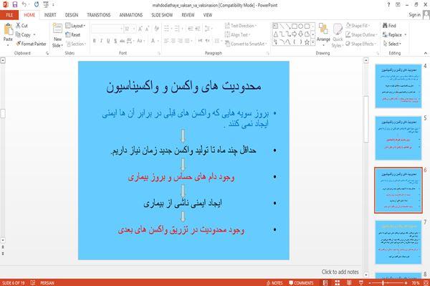Toggle Underline formatting

(x=108, y=41)
